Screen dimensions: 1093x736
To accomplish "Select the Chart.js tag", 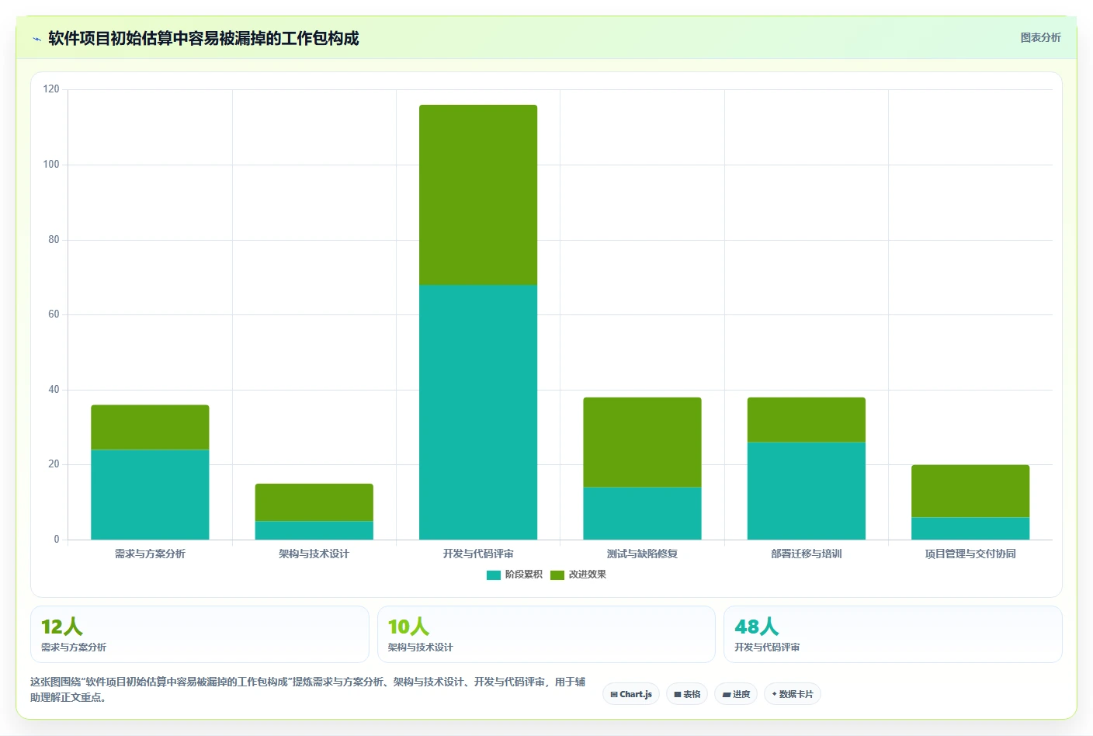I will point(631,694).
